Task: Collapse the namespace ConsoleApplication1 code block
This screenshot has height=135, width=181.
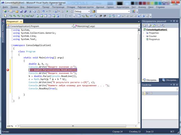Action: pos(11,45)
